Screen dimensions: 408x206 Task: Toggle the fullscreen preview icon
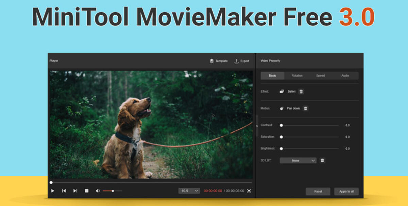click(250, 191)
